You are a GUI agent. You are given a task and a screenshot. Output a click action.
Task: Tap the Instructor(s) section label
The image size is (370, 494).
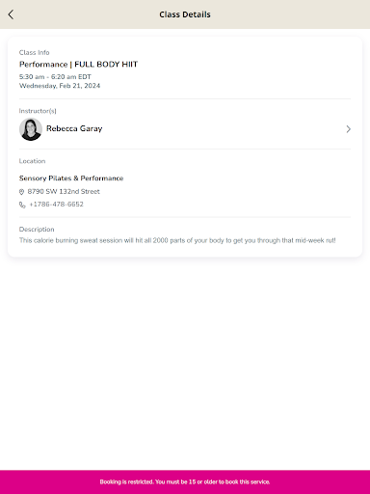coord(38,111)
